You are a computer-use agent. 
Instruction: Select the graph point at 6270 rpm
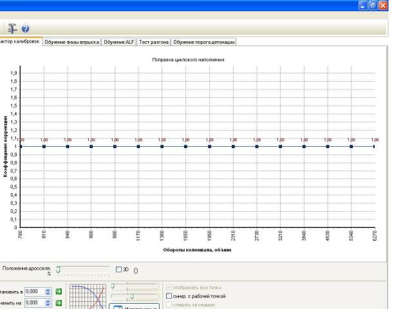(374, 147)
